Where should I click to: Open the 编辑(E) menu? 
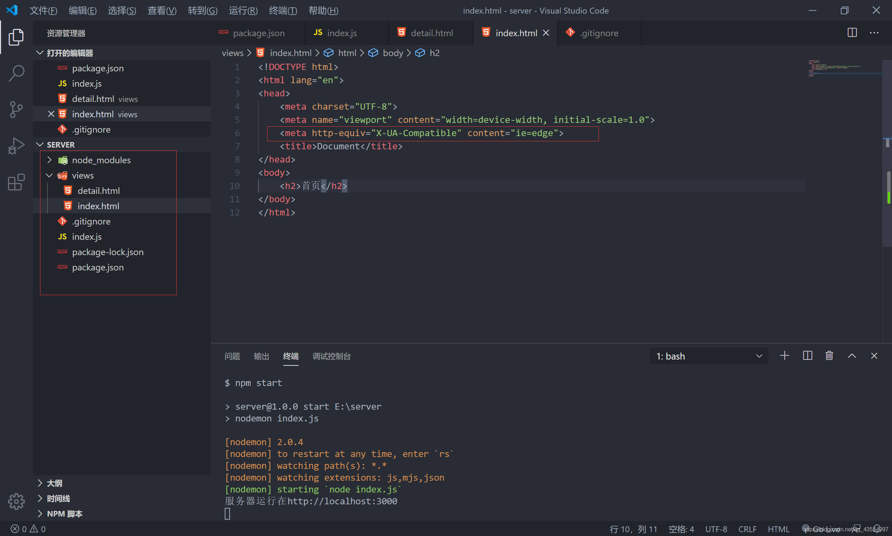point(83,10)
